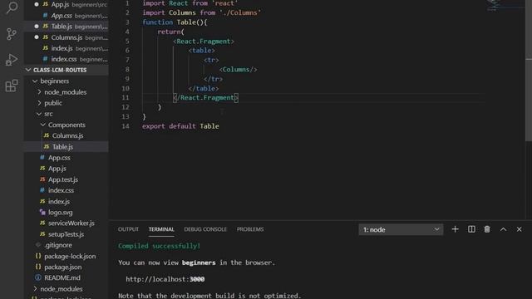Collapse the src folder
Screen dimensions: 532x299
[66, 114]
